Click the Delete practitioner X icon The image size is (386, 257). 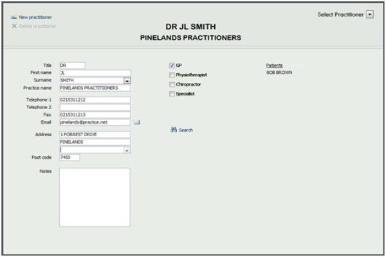[14, 26]
